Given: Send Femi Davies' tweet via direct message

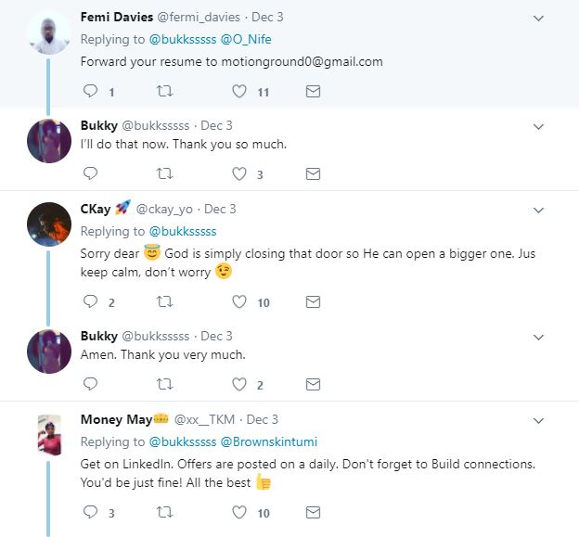Looking at the screenshot, I should click(314, 92).
